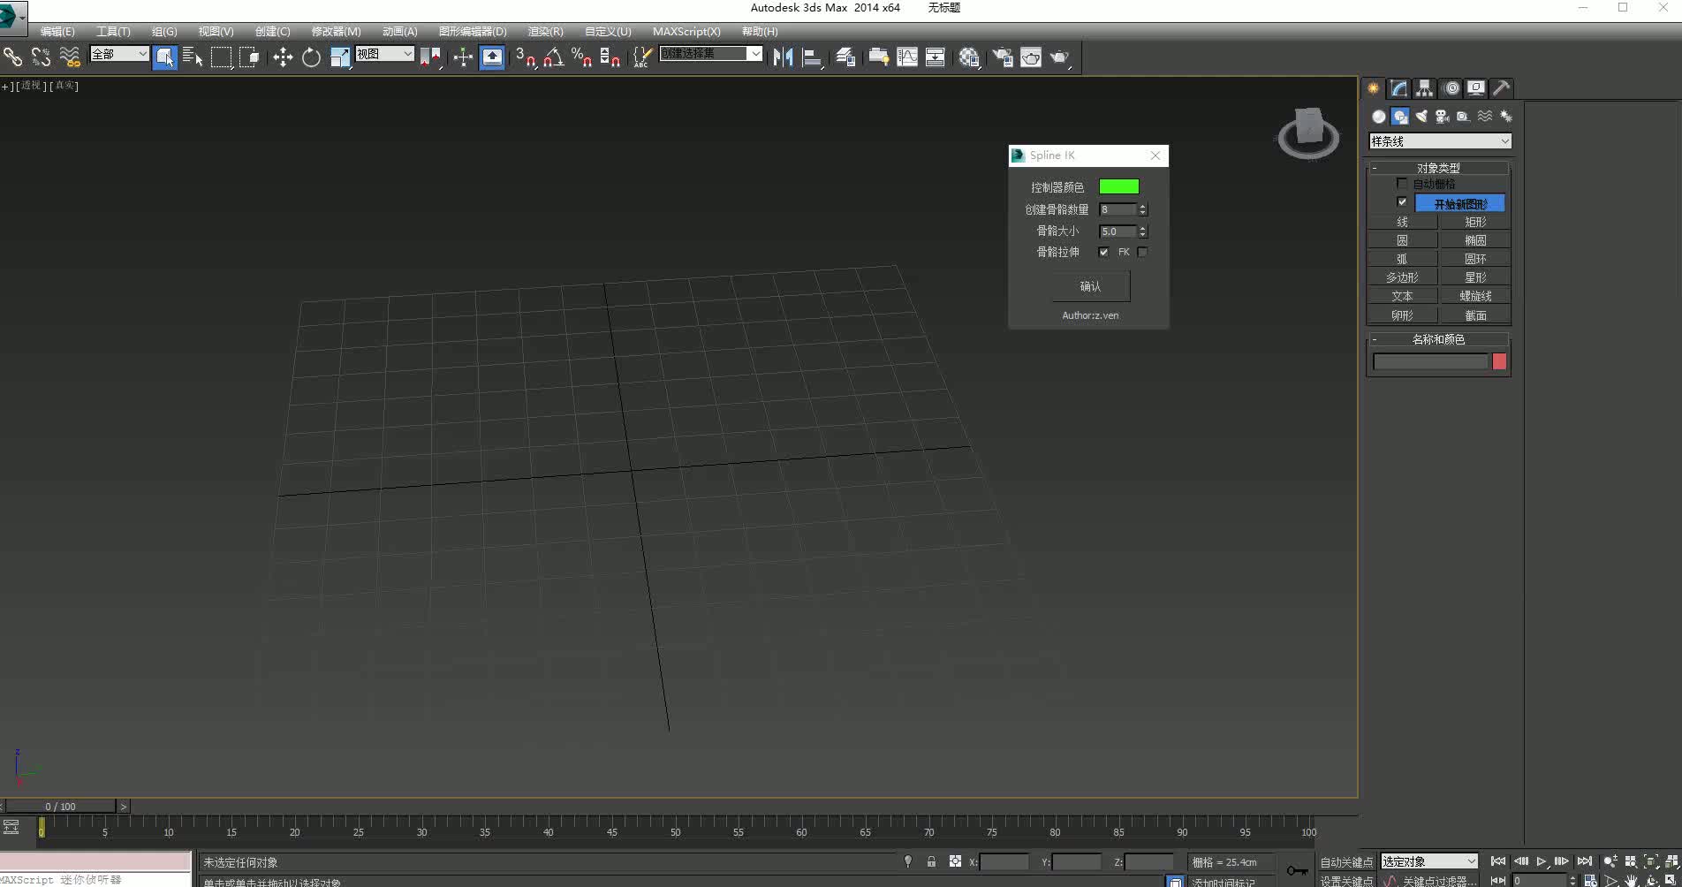Open Select by Name list
The image size is (1682, 887).
(193, 57)
